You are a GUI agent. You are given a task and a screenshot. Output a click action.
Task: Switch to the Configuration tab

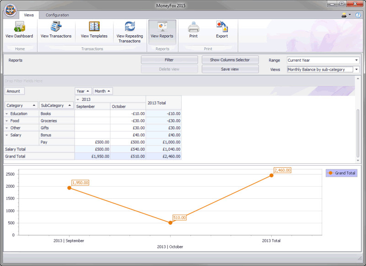point(57,15)
